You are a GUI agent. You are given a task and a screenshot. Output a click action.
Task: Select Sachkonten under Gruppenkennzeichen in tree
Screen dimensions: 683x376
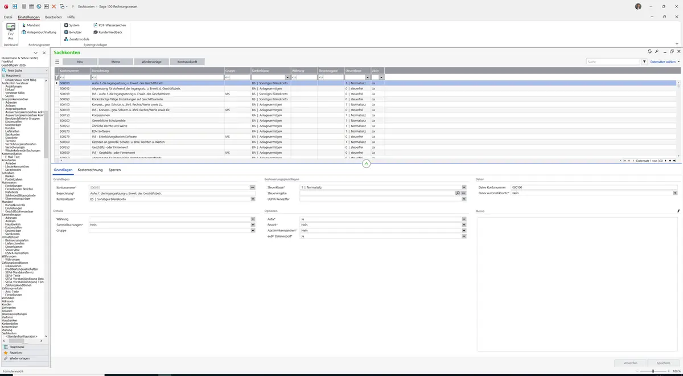[12, 134]
